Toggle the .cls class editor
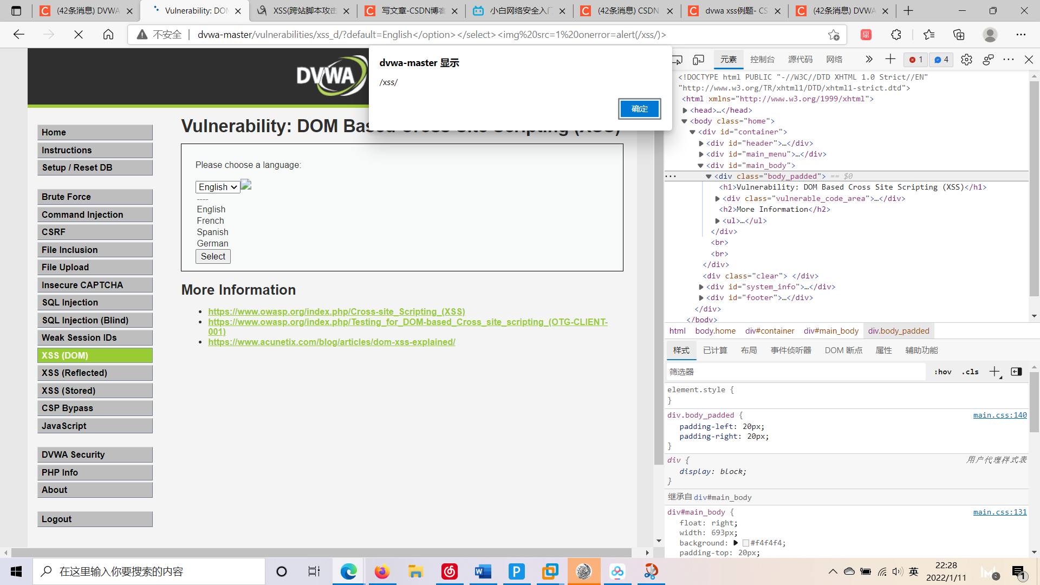This screenshot has width=1040, height=585. coord(970,372)
